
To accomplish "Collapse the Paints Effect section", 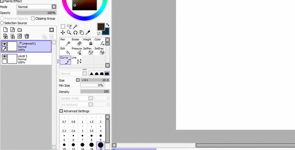I will 2,1.
